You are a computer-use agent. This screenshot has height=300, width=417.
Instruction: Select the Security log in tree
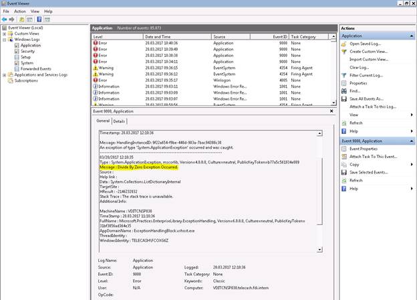click(x=27, y=51)
